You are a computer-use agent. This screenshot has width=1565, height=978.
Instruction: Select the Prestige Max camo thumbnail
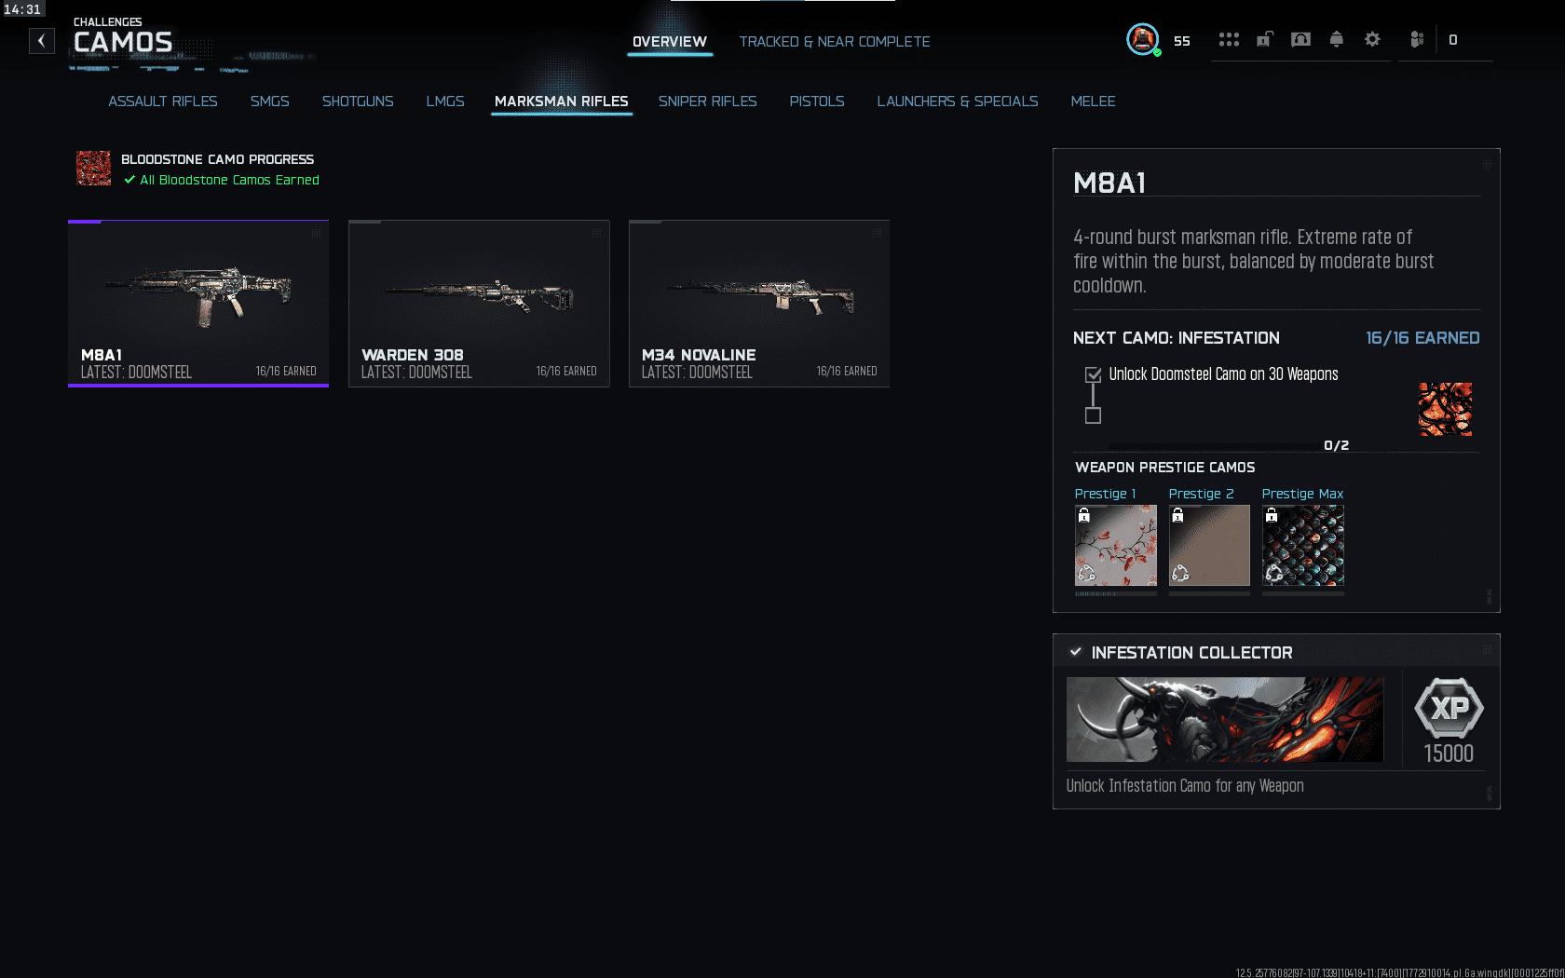(x=1303, y=545)
